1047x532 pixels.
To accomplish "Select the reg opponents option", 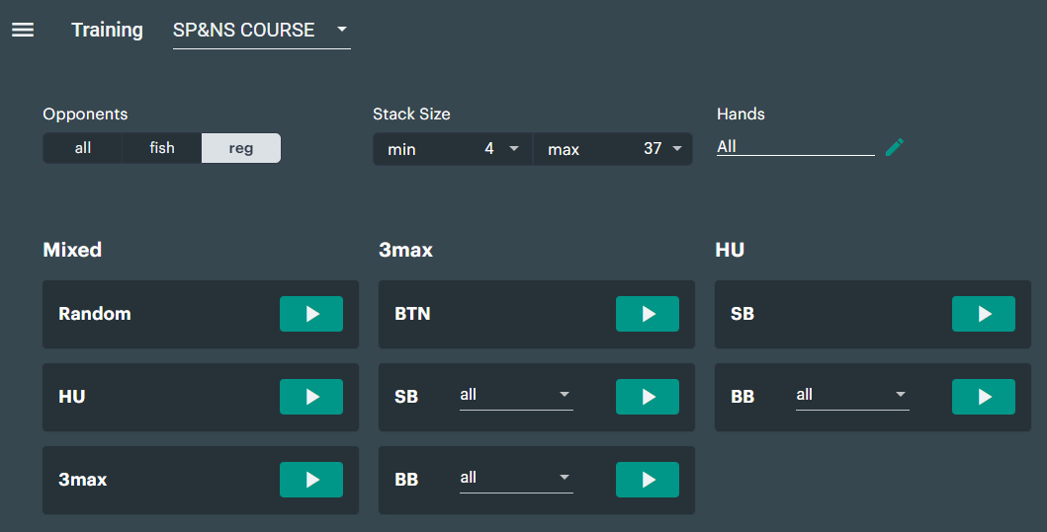I will click(241, 148).
